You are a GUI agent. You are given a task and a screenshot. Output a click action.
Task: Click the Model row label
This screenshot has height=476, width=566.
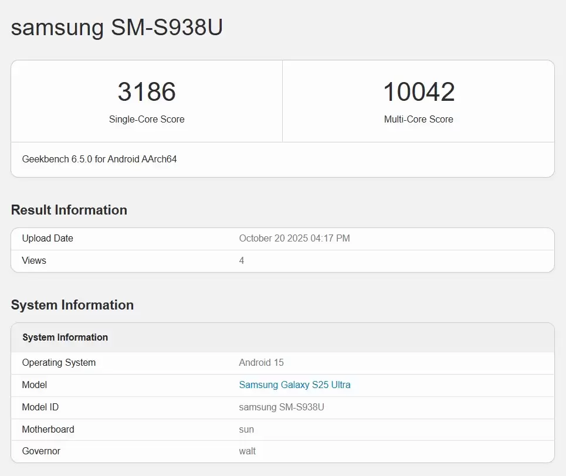click(x=34, y=385)
